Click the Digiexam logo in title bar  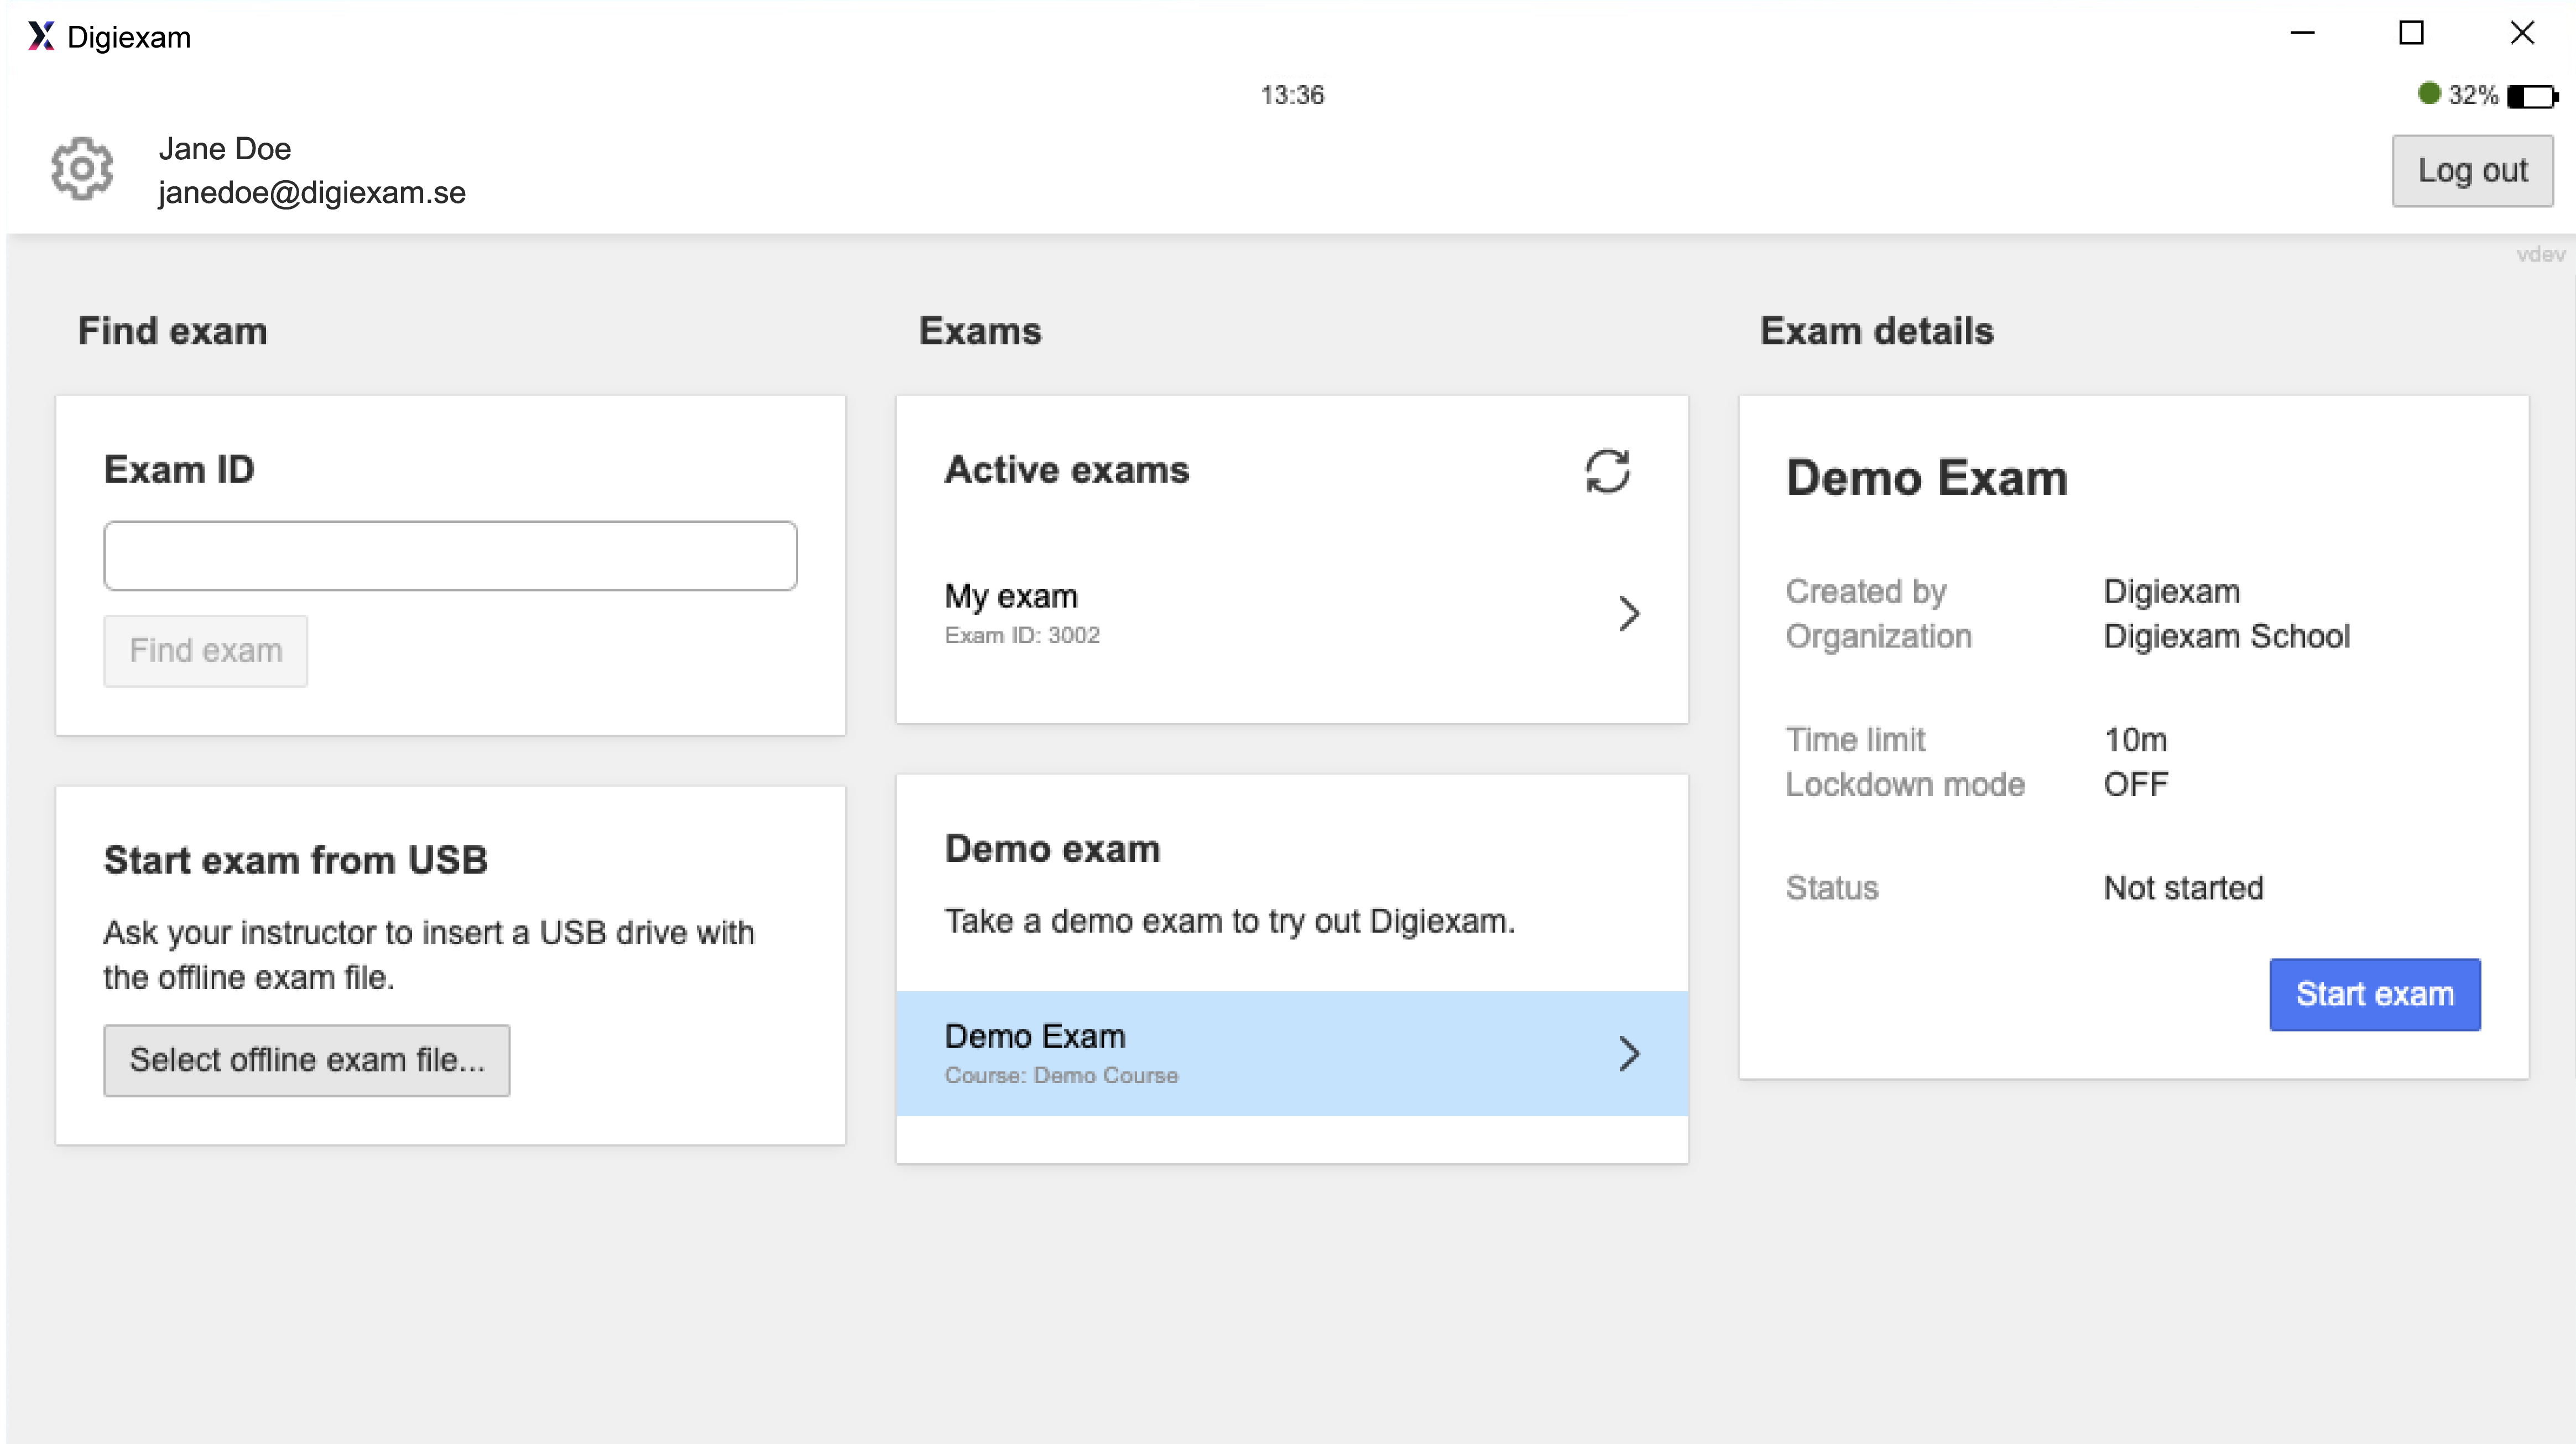coord(41,36)
